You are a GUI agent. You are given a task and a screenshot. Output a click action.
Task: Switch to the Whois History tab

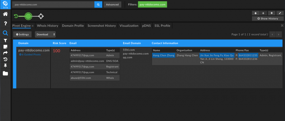47,26
